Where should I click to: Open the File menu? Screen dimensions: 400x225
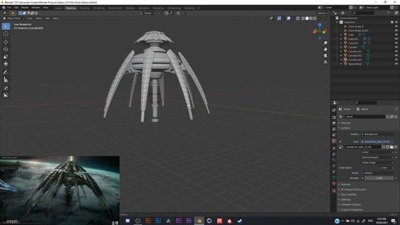pos(9,7)
